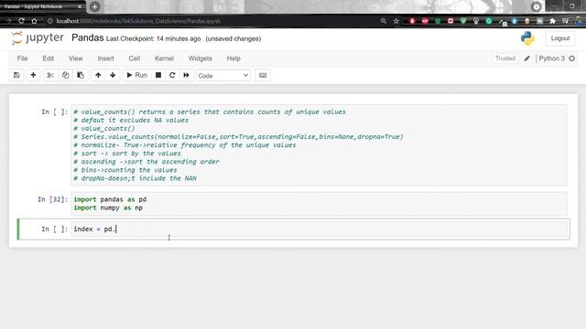Open the View menu
Screen dimensions: 586x329
[x=75, y=58]
